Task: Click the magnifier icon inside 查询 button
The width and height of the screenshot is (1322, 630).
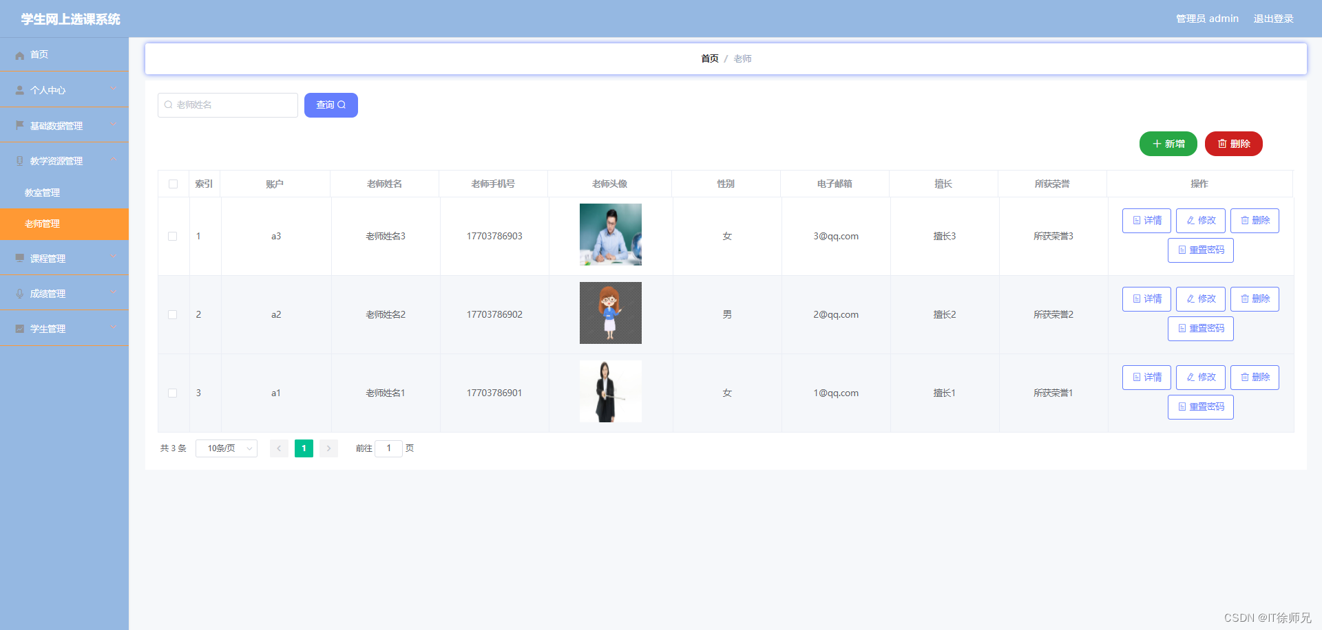Action: pos(343,105)
